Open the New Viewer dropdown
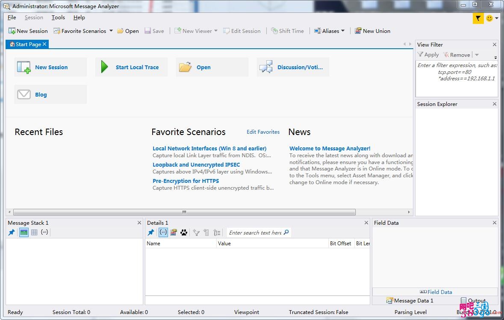Viewport: 504px width, 320px height. point(216,31)
